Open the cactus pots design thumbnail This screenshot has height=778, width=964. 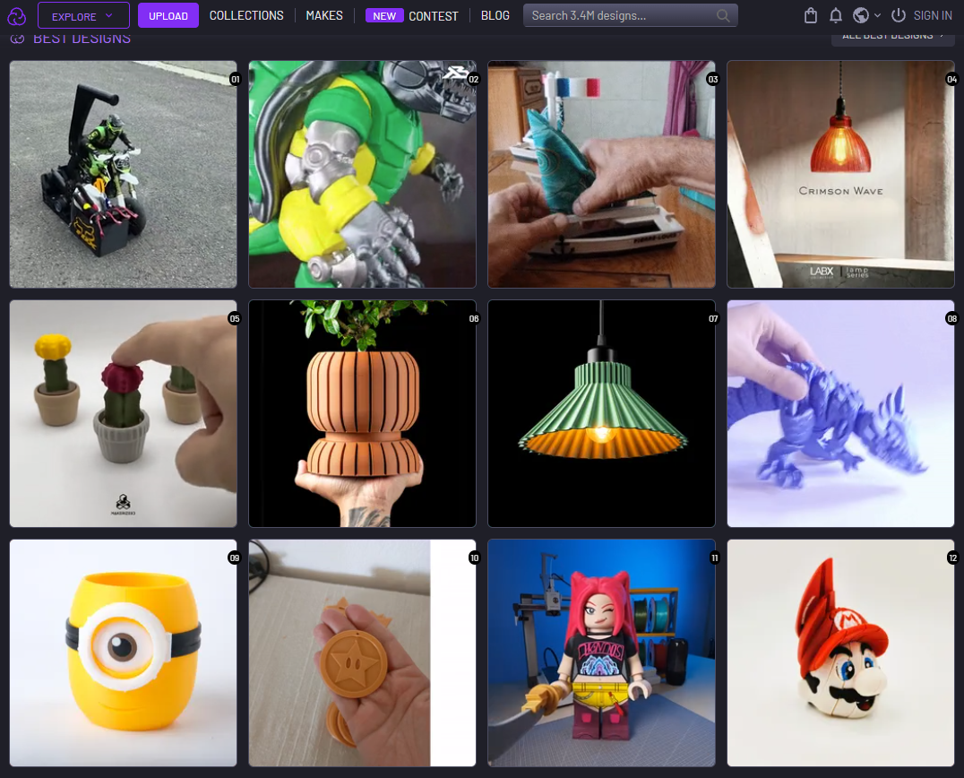click(x=123, y=413)
